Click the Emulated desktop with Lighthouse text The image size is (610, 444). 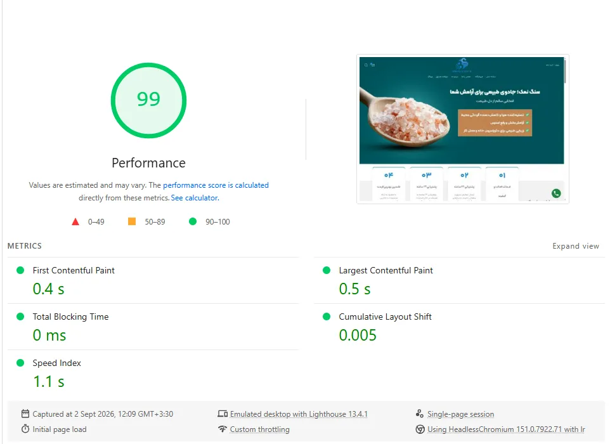tap(299, 414)
